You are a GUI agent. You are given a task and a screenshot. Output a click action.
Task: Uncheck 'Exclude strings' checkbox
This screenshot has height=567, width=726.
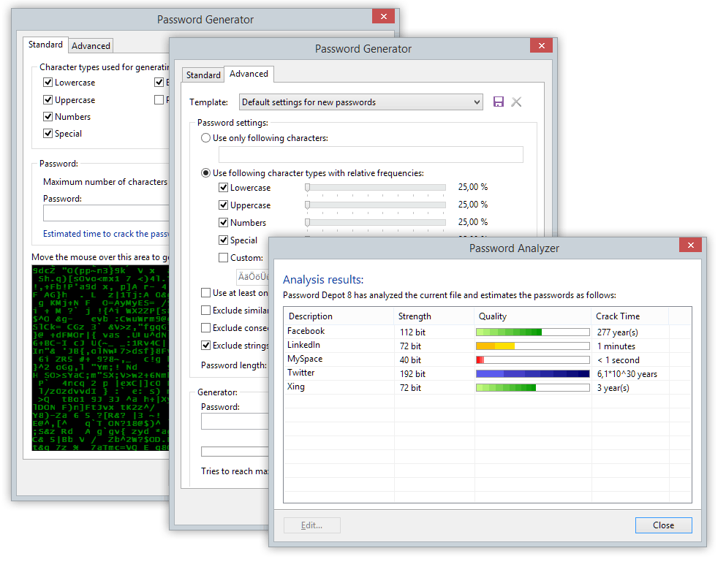[x=205, y=346]
